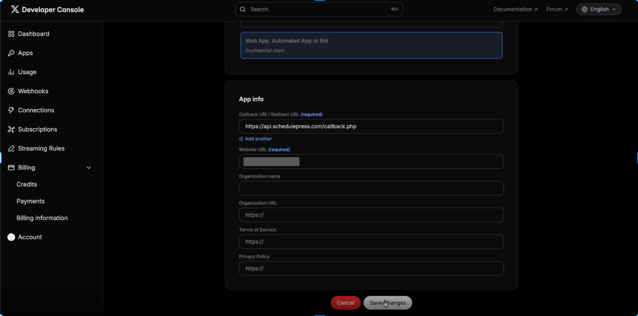Select Web App, Automated App or Bot option
The width and height of the screenshot is (638, 316).
pos(371,45)
